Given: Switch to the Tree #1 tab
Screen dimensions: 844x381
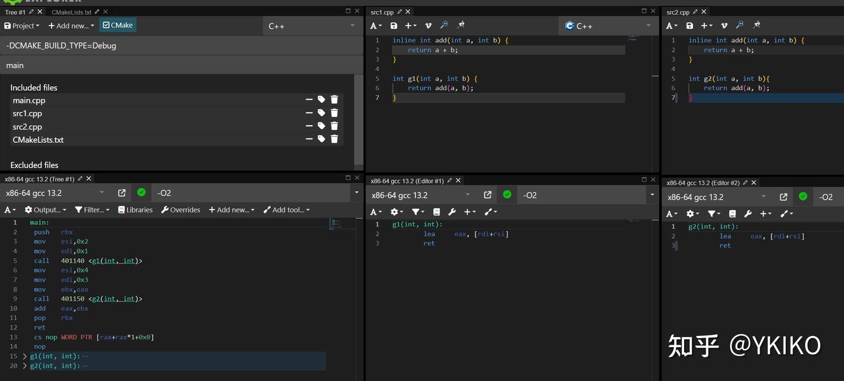Looking at the screenshot, I should coord(15,12).
